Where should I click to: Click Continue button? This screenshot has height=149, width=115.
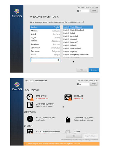click(94, 70)
